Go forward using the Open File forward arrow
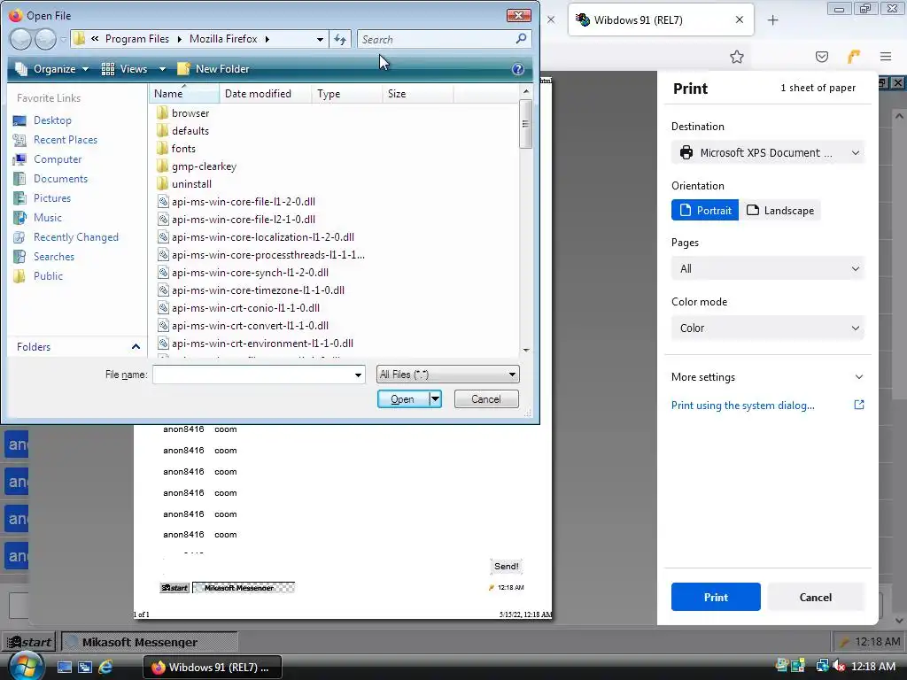The image size is (907, 680). (45, 39)
